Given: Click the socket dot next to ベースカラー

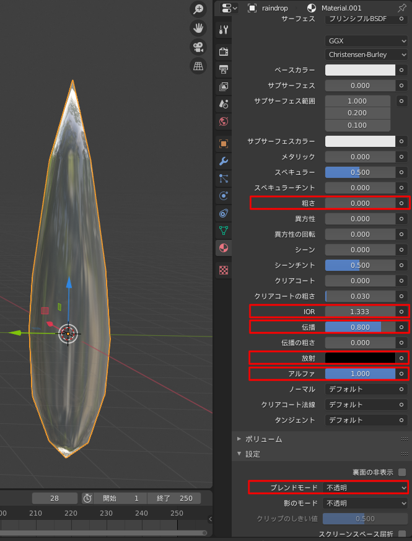Looking at the screenshot, I should point(401,70).
